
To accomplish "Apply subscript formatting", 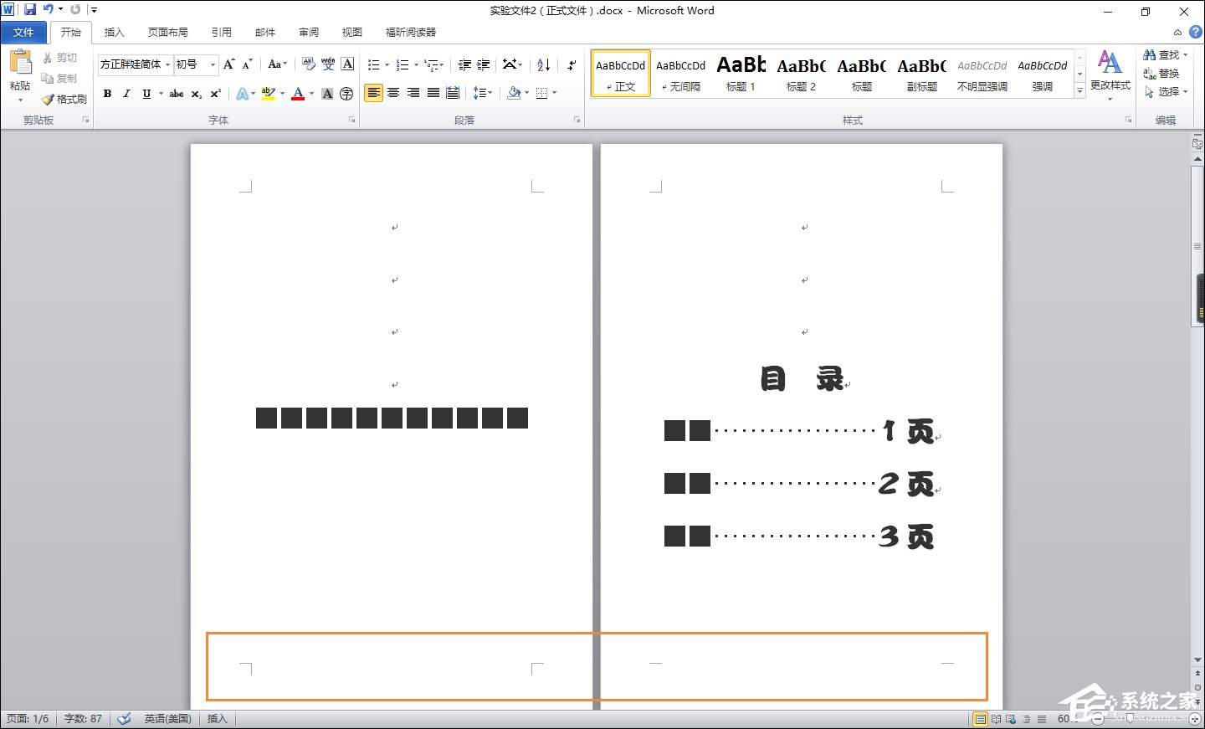I will coord(197,94).
